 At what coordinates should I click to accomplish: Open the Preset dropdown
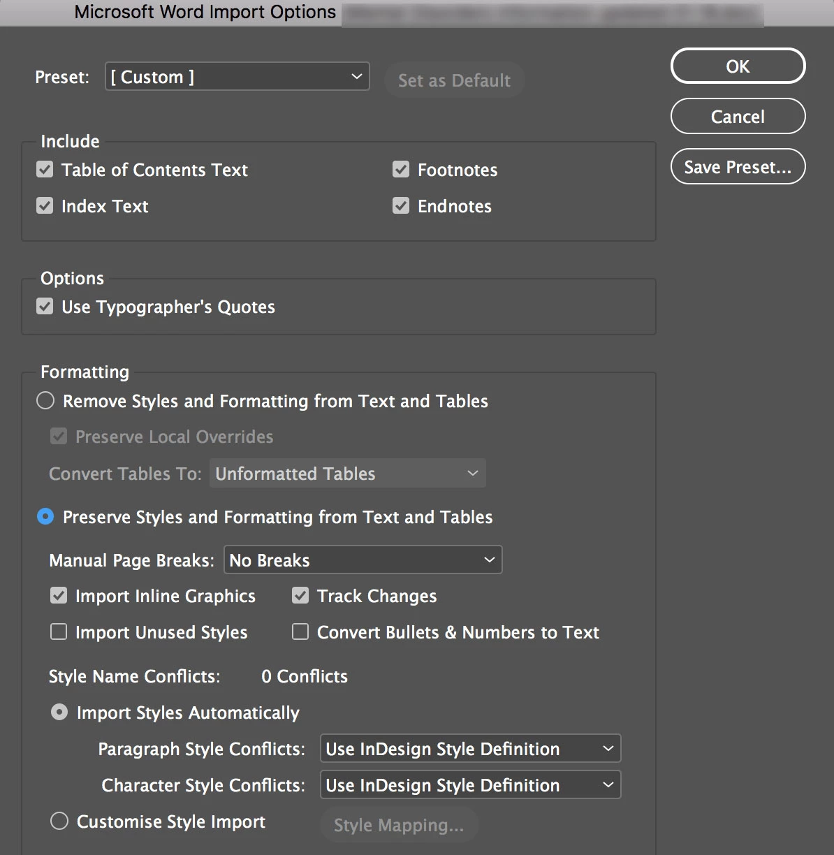[237, 76]
